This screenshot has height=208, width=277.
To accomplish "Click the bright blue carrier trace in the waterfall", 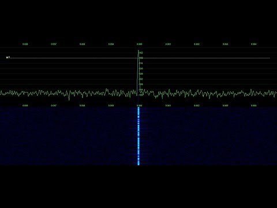I will (138, 136).
